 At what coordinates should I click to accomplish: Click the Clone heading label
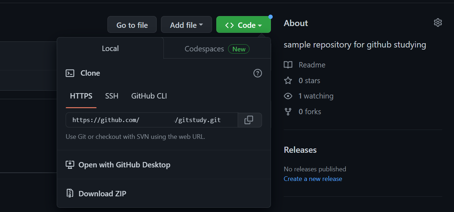tap(90, 73)
